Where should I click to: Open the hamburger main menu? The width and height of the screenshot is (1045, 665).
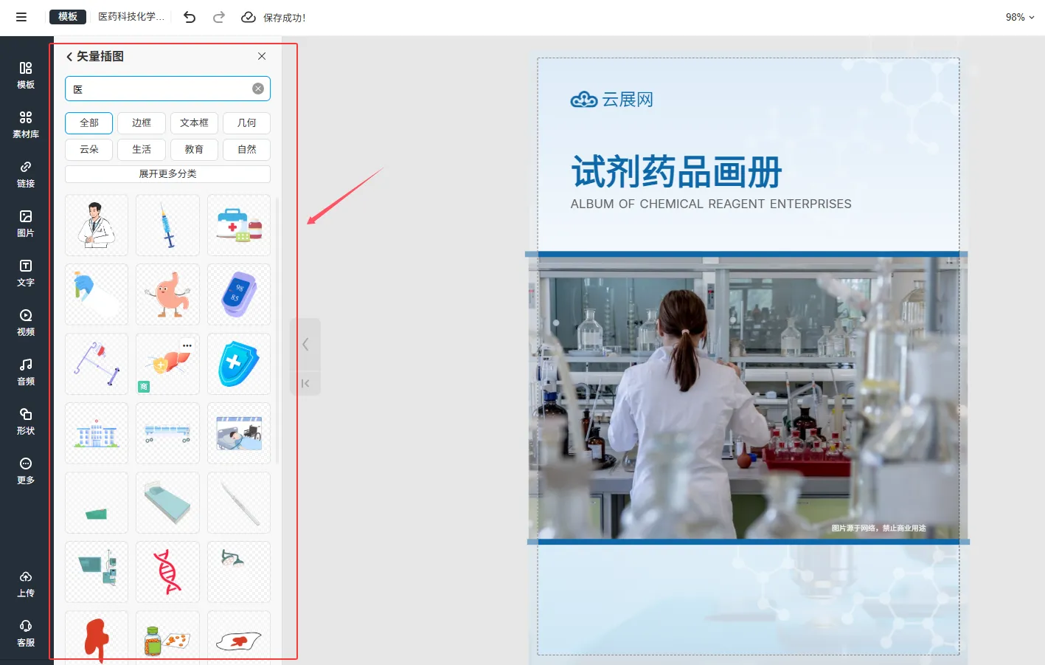(21, 17)
